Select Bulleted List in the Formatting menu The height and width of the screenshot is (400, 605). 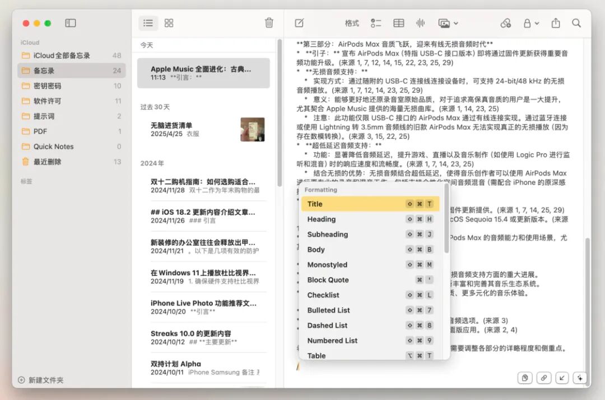pos(370,310)
